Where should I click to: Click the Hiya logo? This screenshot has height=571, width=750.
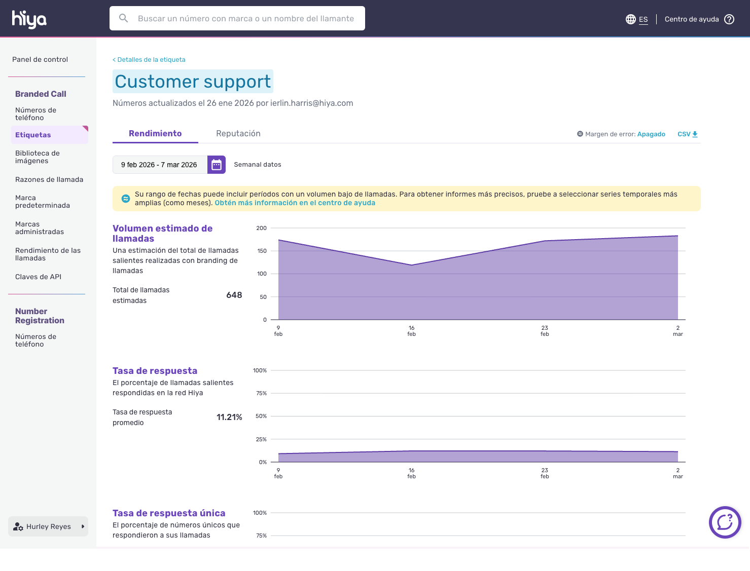29,19
